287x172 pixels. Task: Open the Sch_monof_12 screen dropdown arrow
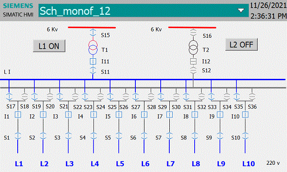[x=241, y=11]
